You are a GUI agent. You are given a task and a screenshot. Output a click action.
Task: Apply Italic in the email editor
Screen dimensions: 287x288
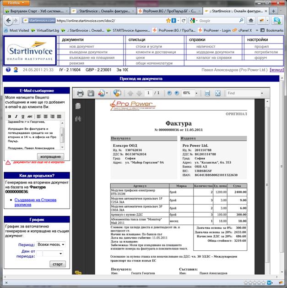pyautogui.click(x=16, y=116)
